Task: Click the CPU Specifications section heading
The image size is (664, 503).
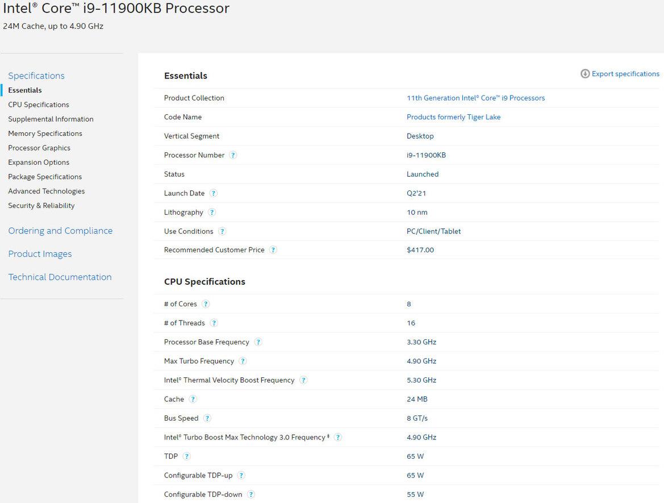Action: click(x=204, y=282)
